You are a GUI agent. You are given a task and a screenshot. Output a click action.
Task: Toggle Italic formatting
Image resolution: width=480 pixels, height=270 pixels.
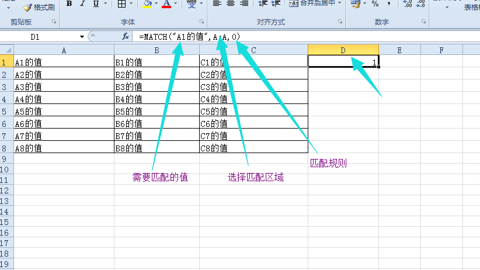pos(82,4)
